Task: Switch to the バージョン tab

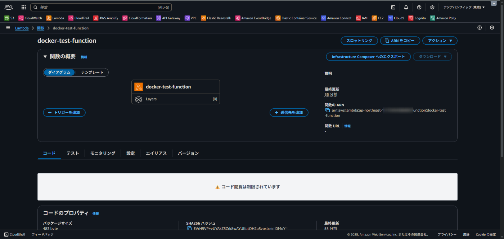Action: click(188, 153)
